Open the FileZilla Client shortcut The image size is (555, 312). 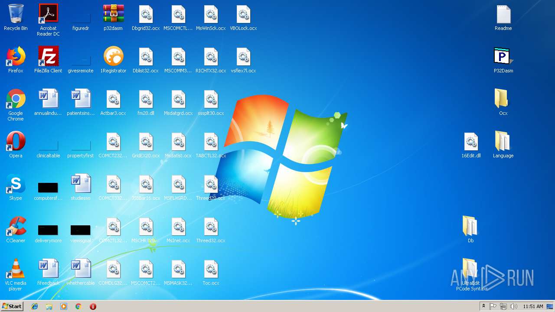[x=48, y=57]
